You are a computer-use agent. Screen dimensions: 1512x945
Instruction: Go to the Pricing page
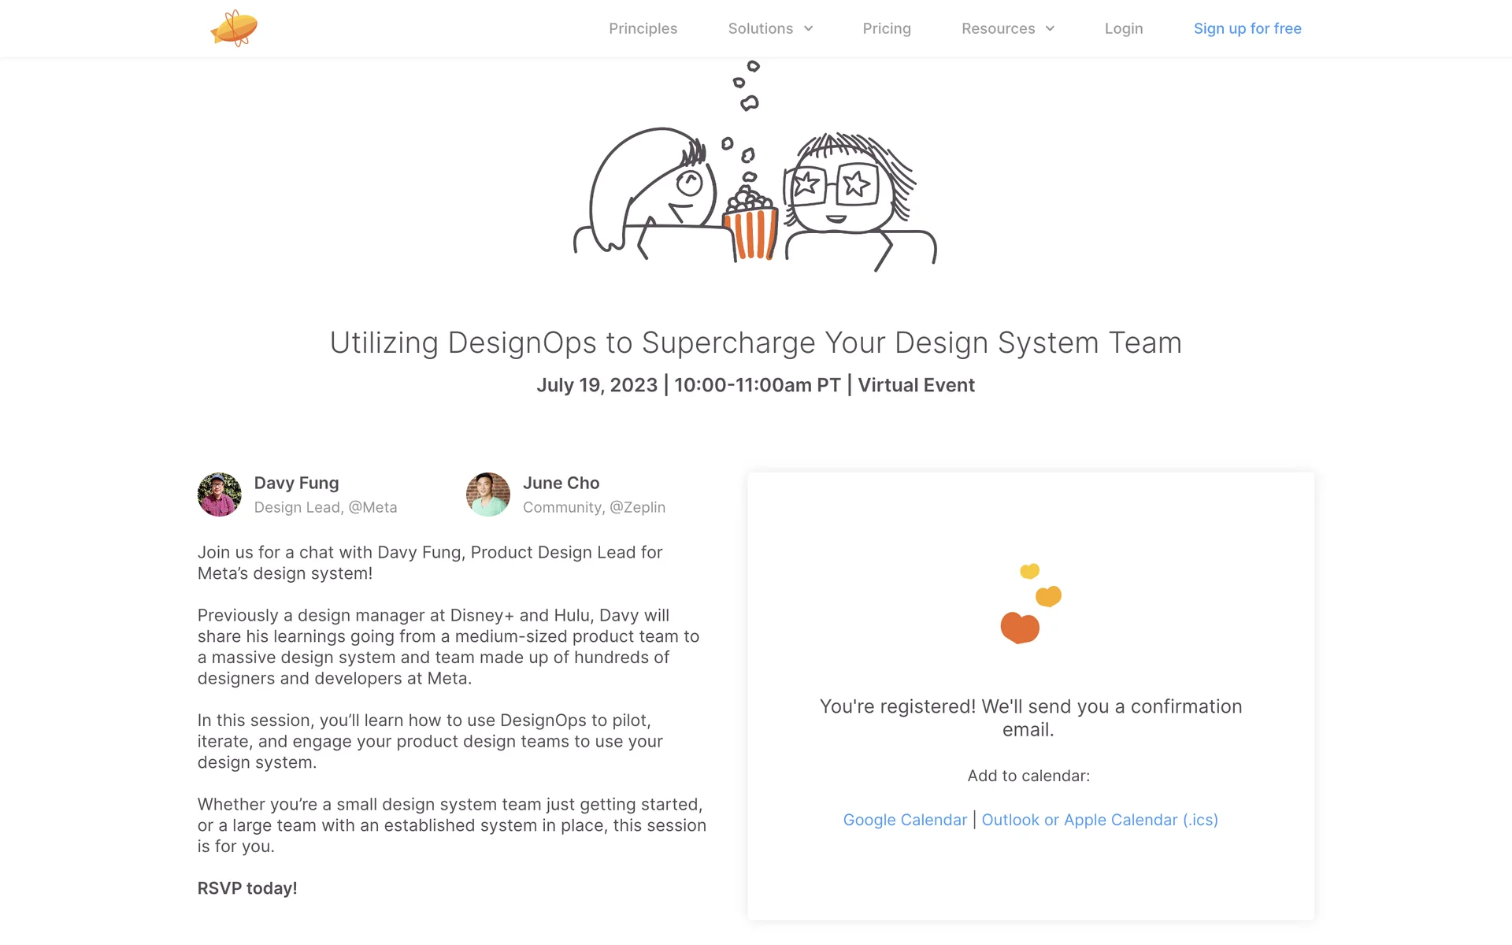pyautogui.click(x=886, y=28)
